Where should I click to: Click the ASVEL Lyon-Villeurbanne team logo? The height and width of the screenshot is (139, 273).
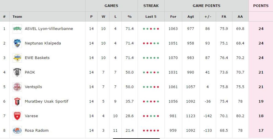17,29
